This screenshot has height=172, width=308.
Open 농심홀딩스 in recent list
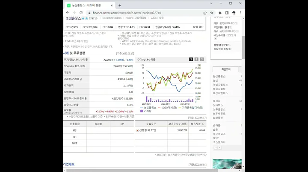pyautogui.click(x=219, y=77)
